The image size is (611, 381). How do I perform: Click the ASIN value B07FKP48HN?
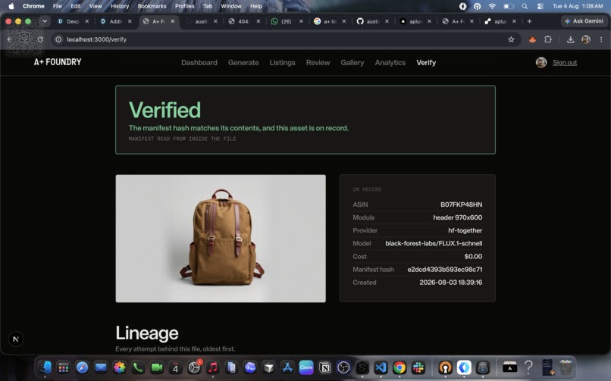click(x=462, y=205)
